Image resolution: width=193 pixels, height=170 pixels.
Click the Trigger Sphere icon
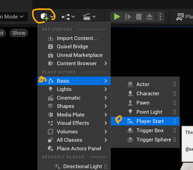pos(130,140)
